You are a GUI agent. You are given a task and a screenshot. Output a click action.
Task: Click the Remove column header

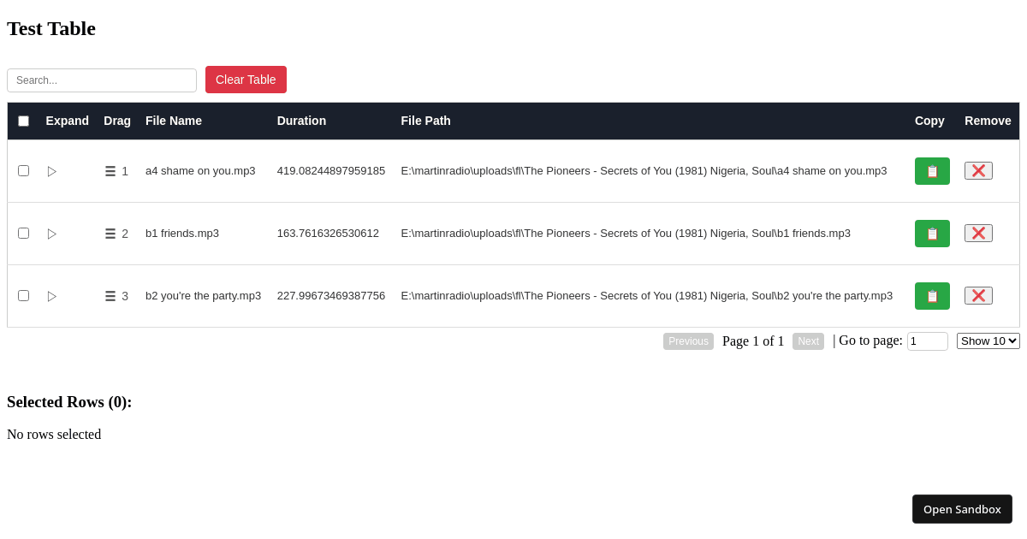(988, 121)
